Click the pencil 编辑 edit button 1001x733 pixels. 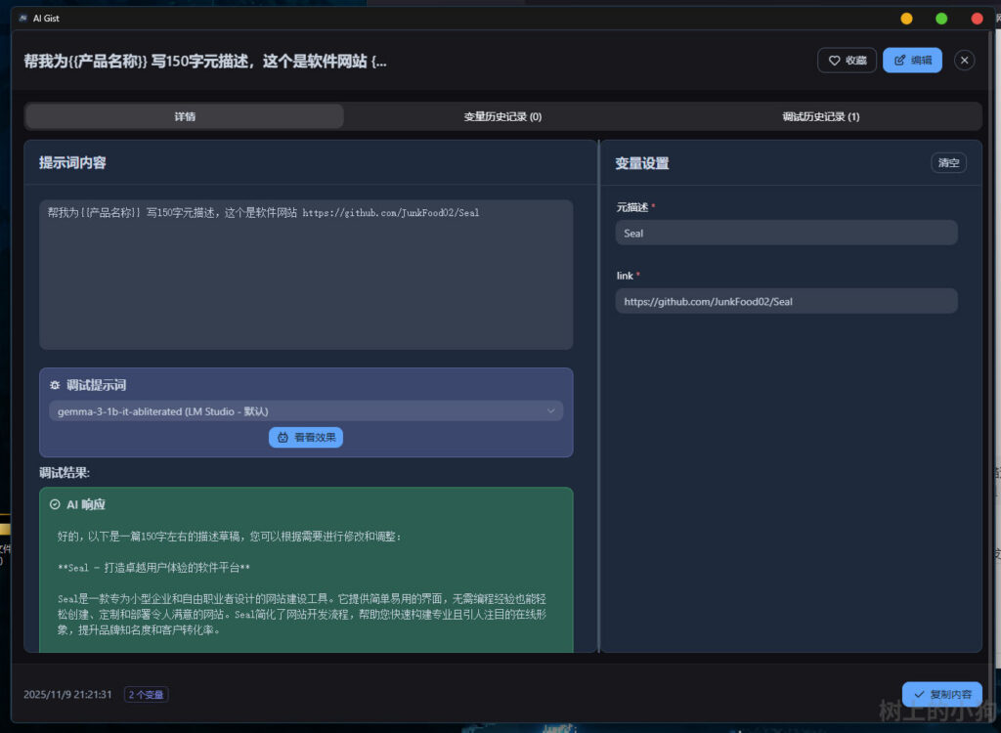[x=912, y=61]
